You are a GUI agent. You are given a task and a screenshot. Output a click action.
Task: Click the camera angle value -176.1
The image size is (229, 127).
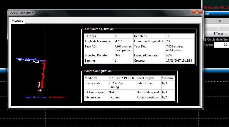119,41
